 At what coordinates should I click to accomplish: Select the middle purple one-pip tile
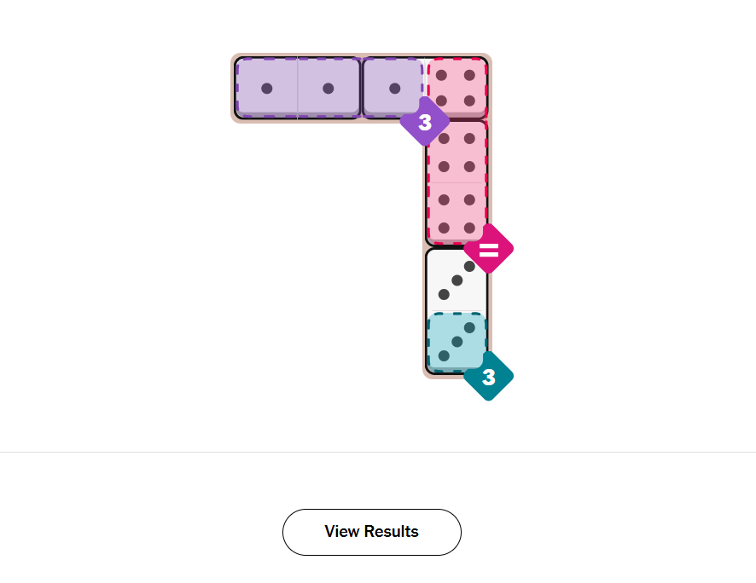pos(329,88)
